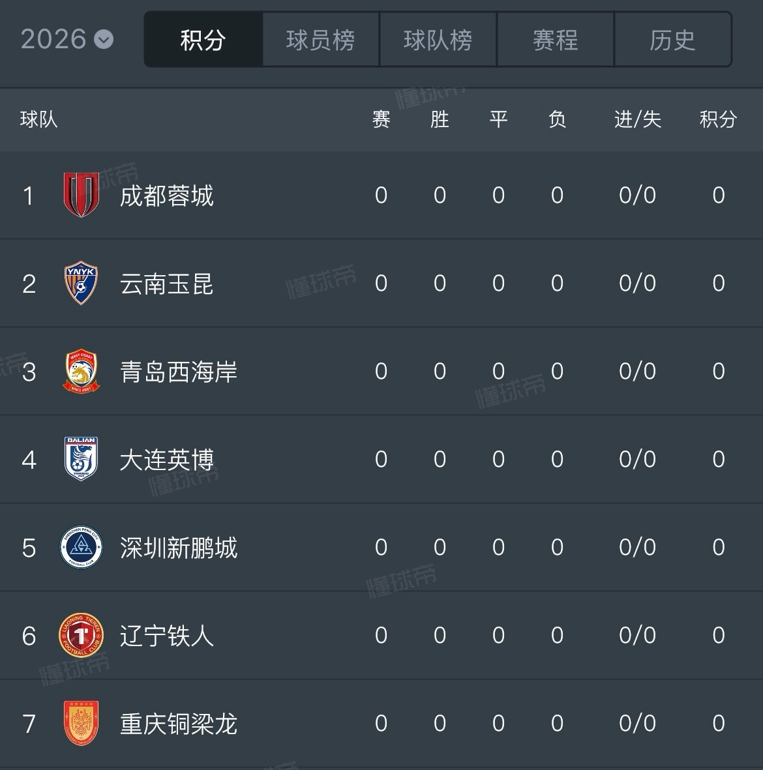
Task: Open the 成都蓉城 team page link
Action: (x=167, y=196)
